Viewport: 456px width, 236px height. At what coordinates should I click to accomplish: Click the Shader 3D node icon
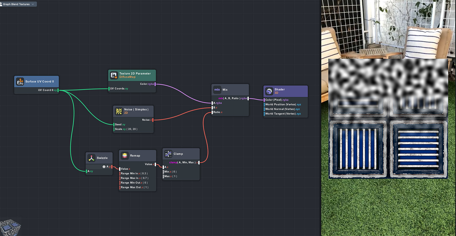[x=269, y=91]
